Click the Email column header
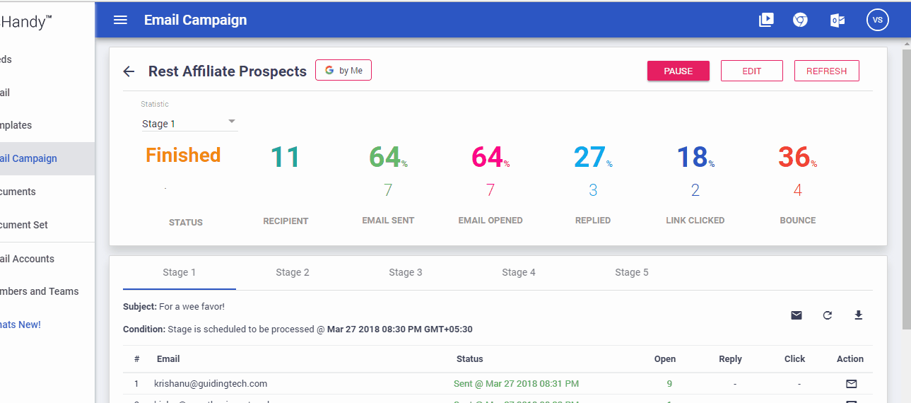The height and width of the screenshot is (403, 911). (168, 359)
